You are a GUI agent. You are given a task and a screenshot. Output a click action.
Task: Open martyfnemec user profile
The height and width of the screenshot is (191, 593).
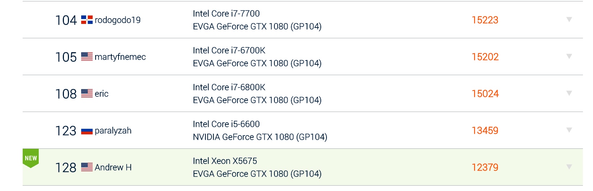[x=120, y=57]
